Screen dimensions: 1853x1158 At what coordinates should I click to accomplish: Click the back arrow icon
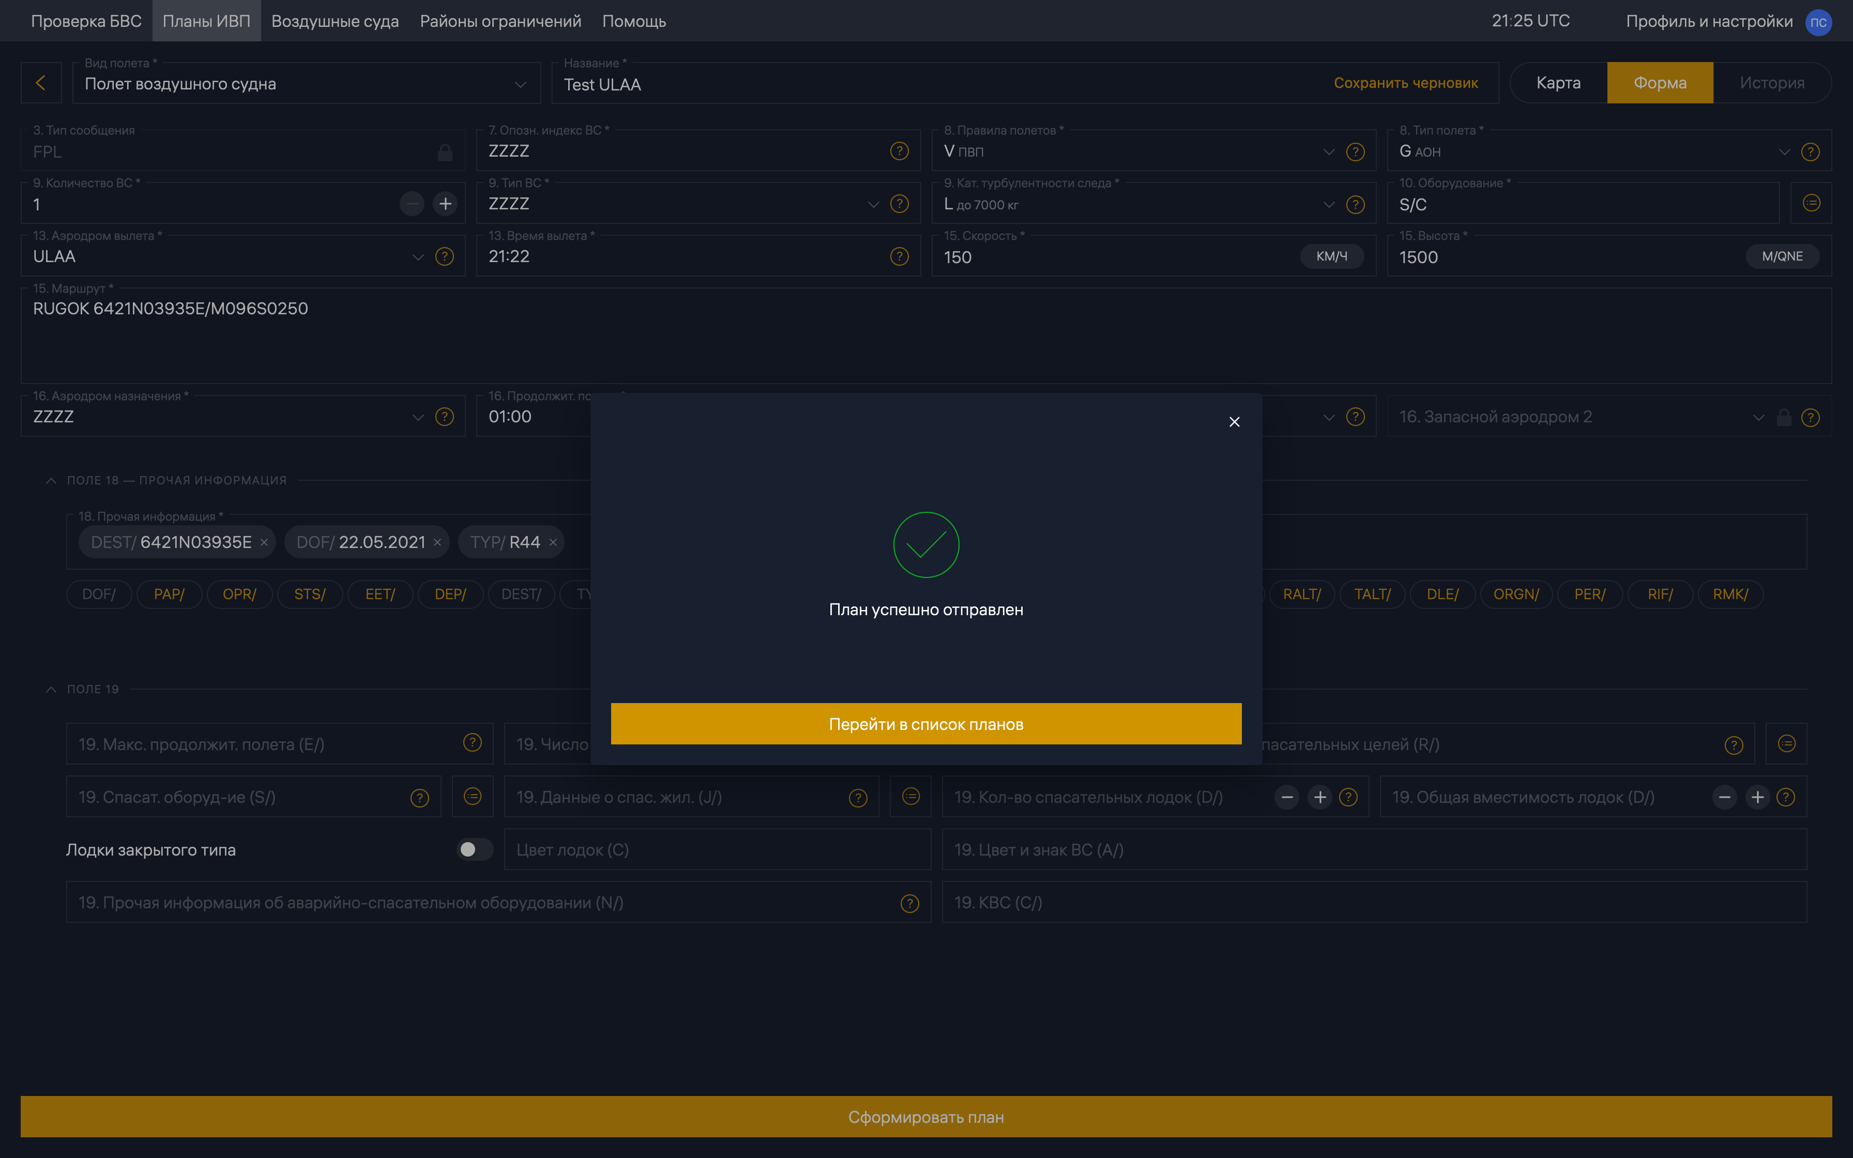coord(40,83)
